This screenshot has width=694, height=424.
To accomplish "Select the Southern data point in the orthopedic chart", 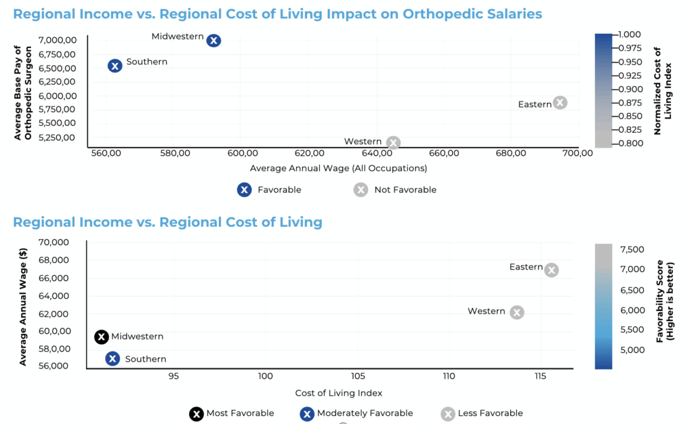I will (115, 66).
